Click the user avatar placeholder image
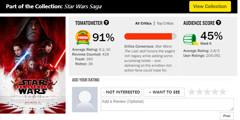The image size is (240, 120). [x=85, y=100]
